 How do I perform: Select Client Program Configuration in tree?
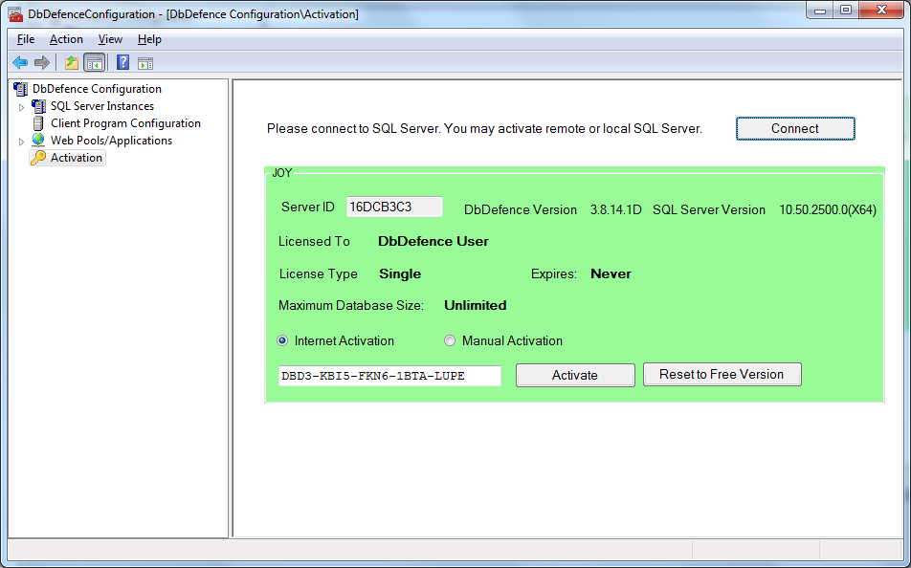(125, 123)
